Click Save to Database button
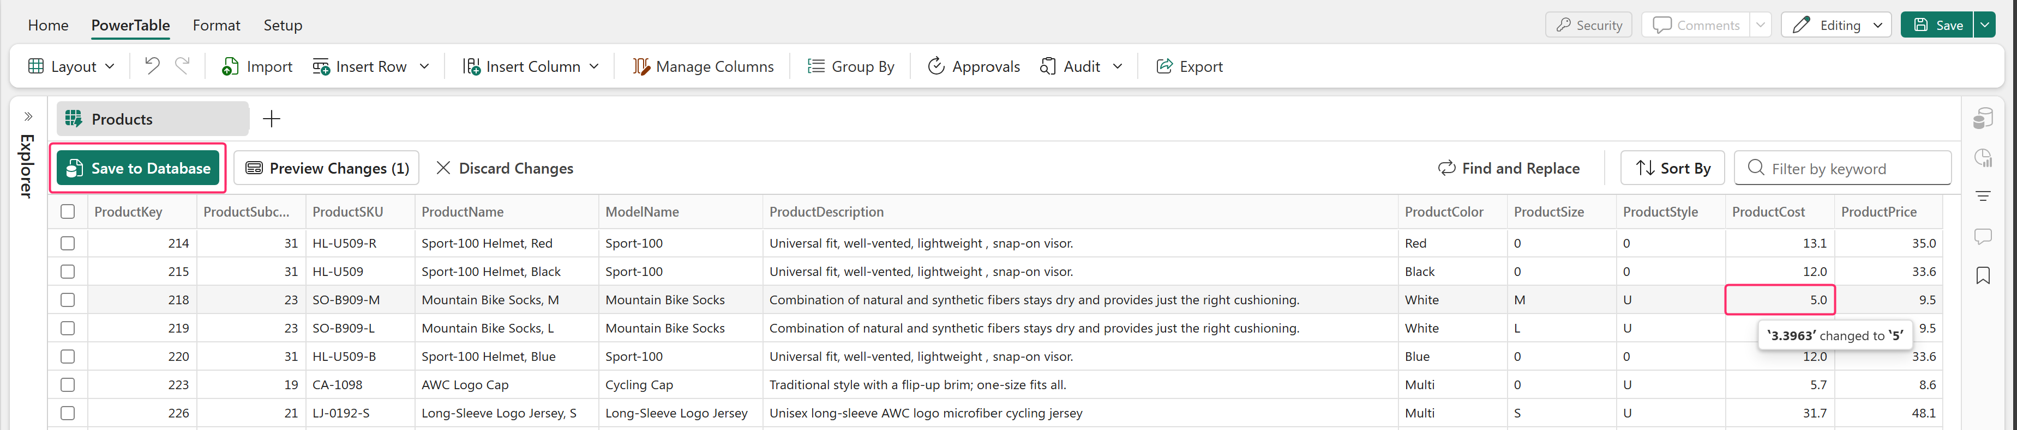Viewport: 2017px width, 430px height. point(138,168)
